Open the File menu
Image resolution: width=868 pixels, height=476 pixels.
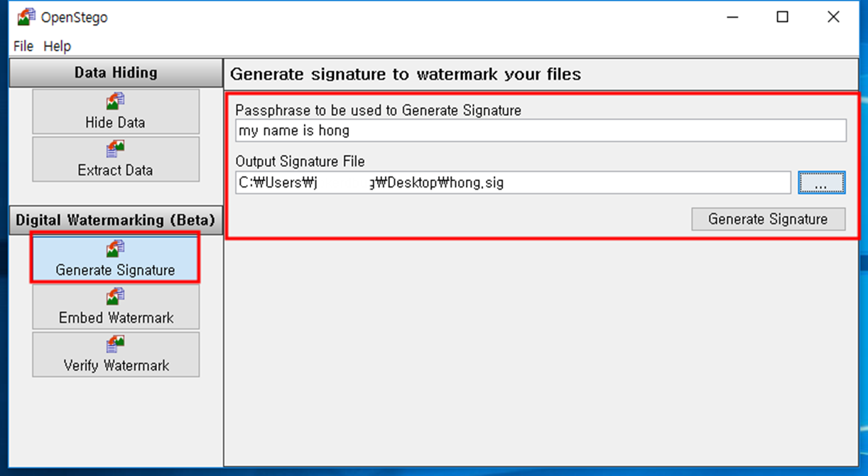23,46
